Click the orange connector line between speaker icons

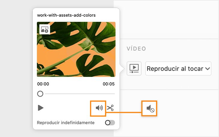pos(124,113)
